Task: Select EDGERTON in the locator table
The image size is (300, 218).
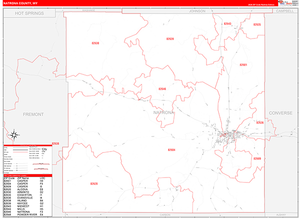Action: pyautogui.click(x=24, y=195)
